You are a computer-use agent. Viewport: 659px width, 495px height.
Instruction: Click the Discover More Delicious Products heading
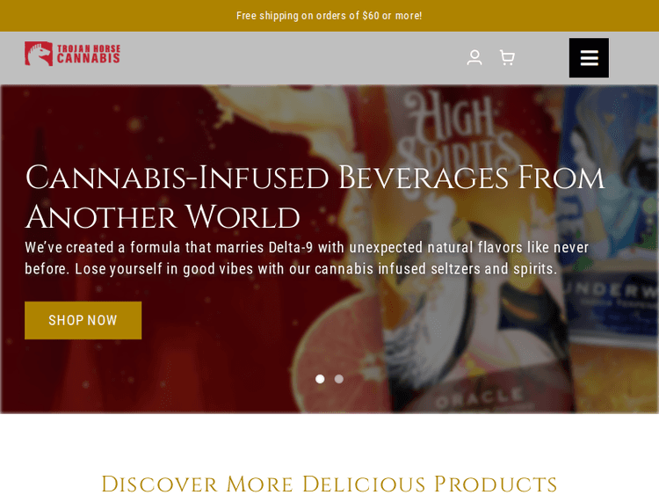[x=329, y=484]
